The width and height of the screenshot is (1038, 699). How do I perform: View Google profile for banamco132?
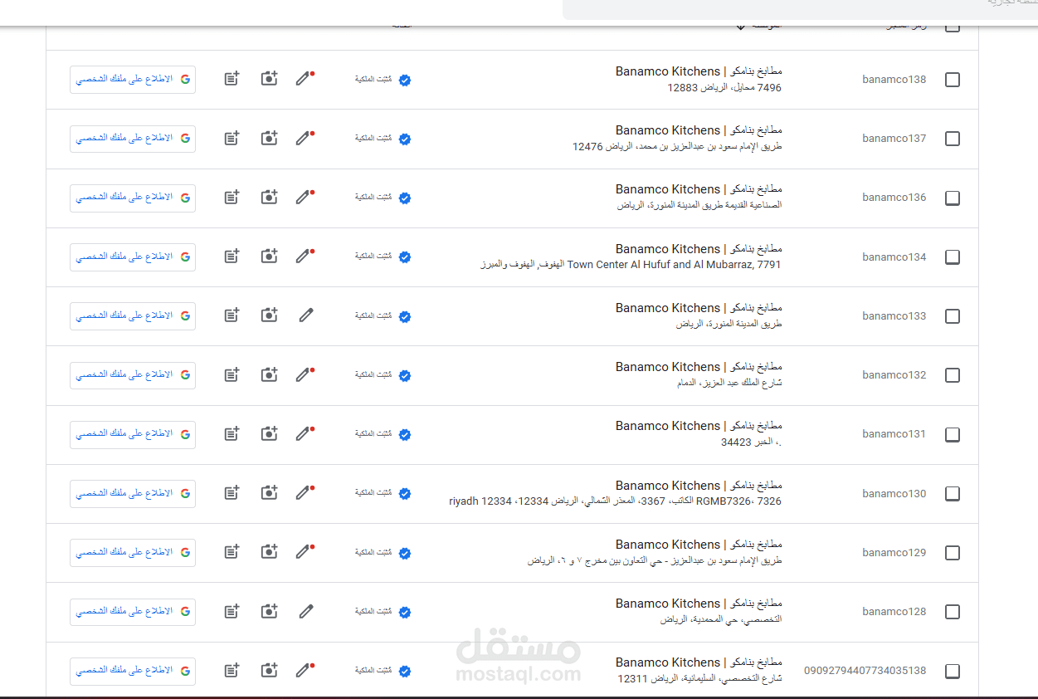tap(133, 375)
